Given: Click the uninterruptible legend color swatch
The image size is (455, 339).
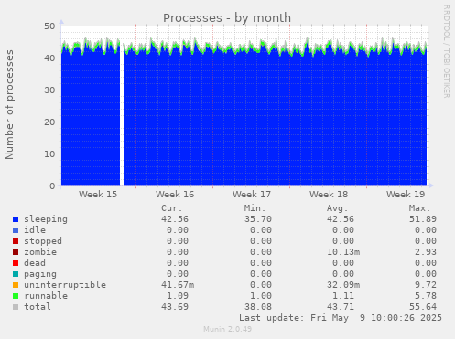Looking at the screenshot, I should (16, 285).
